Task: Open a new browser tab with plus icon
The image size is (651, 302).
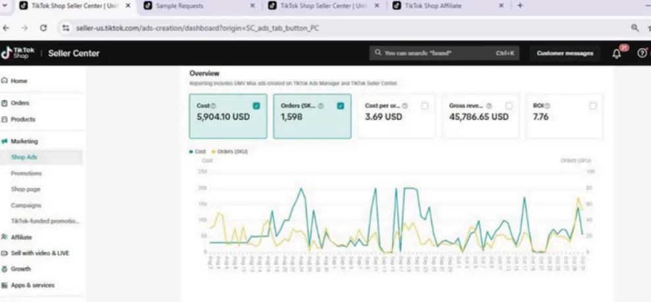Action: pos(520,5)
